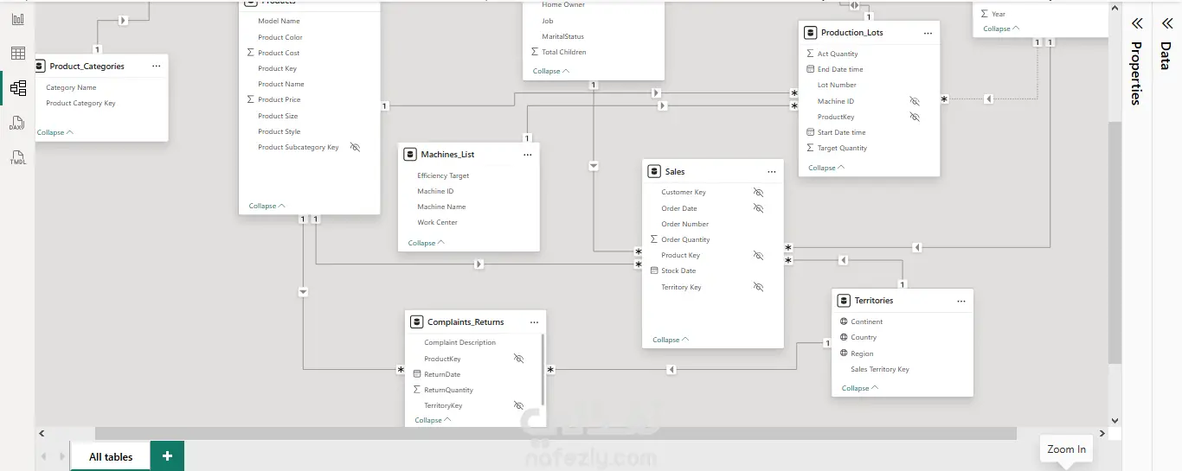The image size is (1182, 471).
Task: Click Collapse on Product_Categories table
Action: click(55, 132)
